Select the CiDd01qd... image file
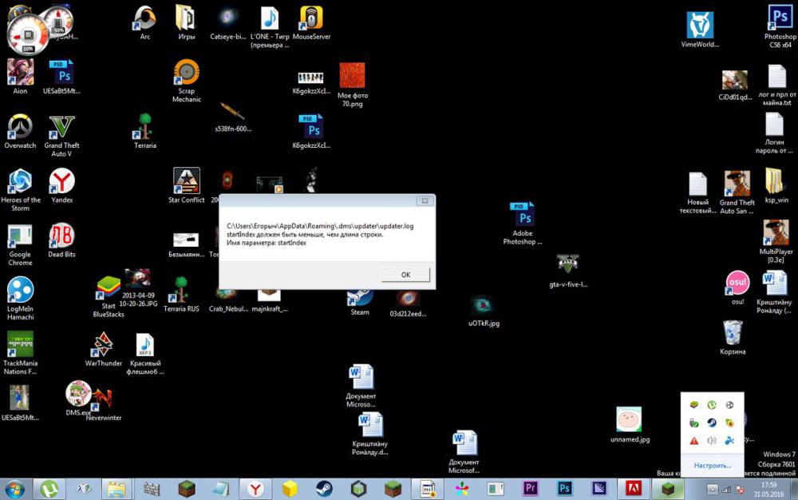798x500 pixels. point(735,85)
